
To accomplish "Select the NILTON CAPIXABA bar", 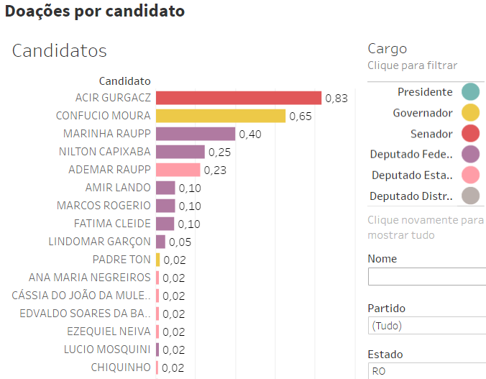I will (180, 152).
